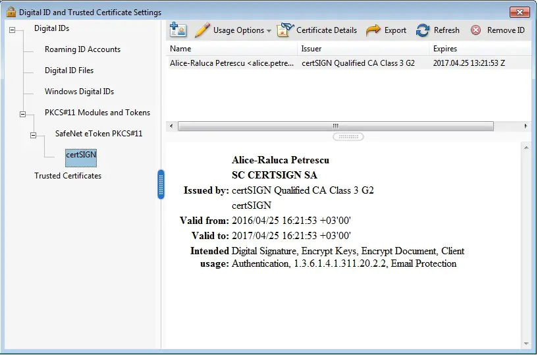
Task: Click the horizontal scrollbar right arrow
Action: [x=525, y=126]
